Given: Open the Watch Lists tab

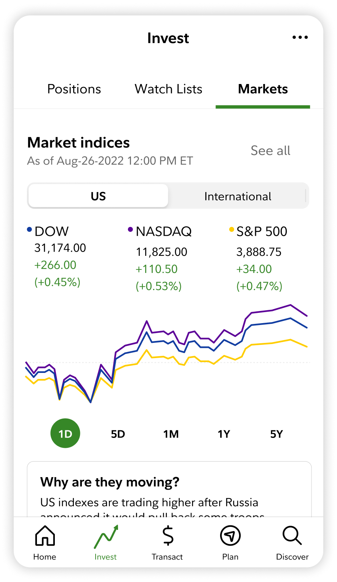Looking at the screenshot, I should (168, 89).
